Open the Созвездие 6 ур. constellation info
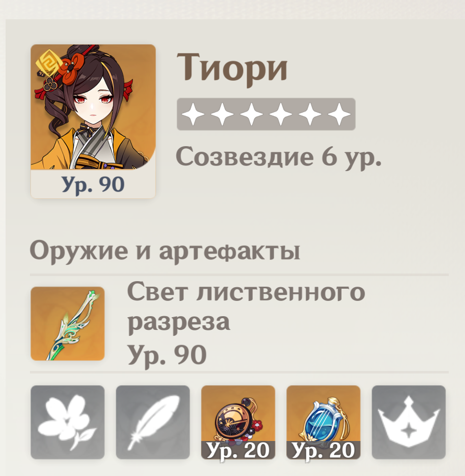Image resolution: width=465 pixels, height=476 pixels. pos(279,157)
